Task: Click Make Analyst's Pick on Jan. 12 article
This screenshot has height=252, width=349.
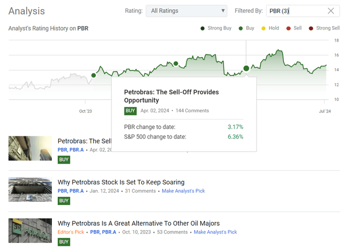Action: click(x=183, y=191)
